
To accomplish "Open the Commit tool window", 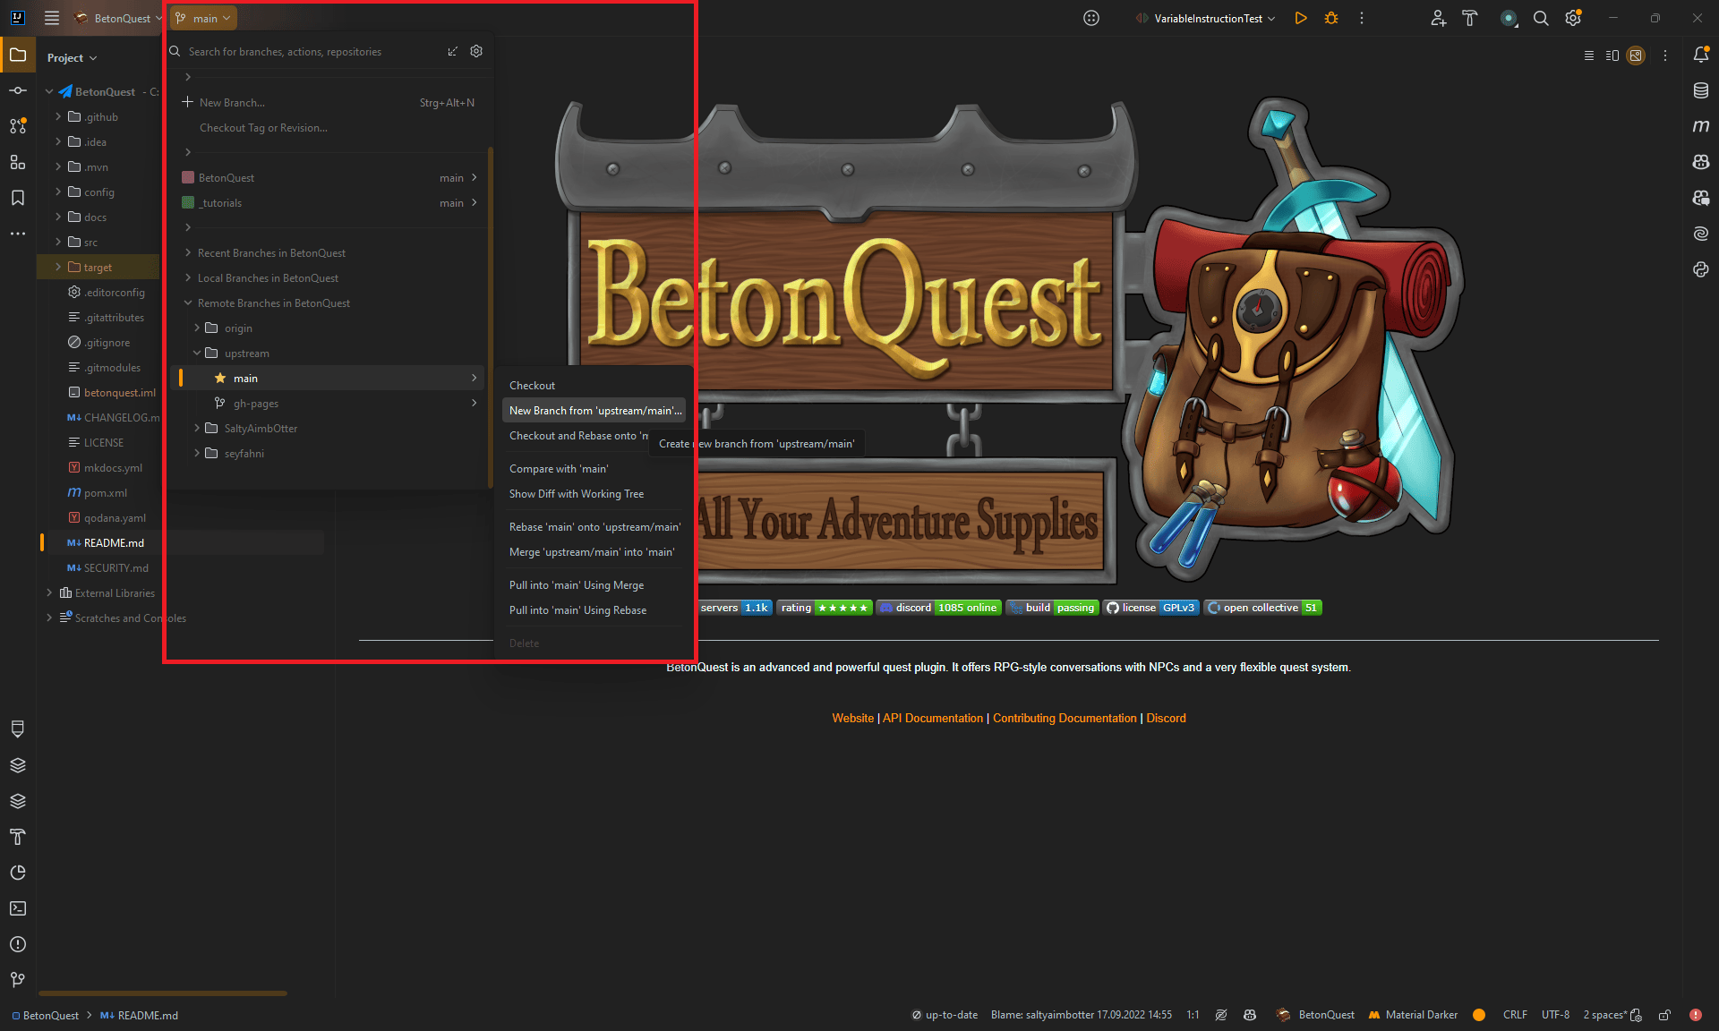I will pos(18,90).
